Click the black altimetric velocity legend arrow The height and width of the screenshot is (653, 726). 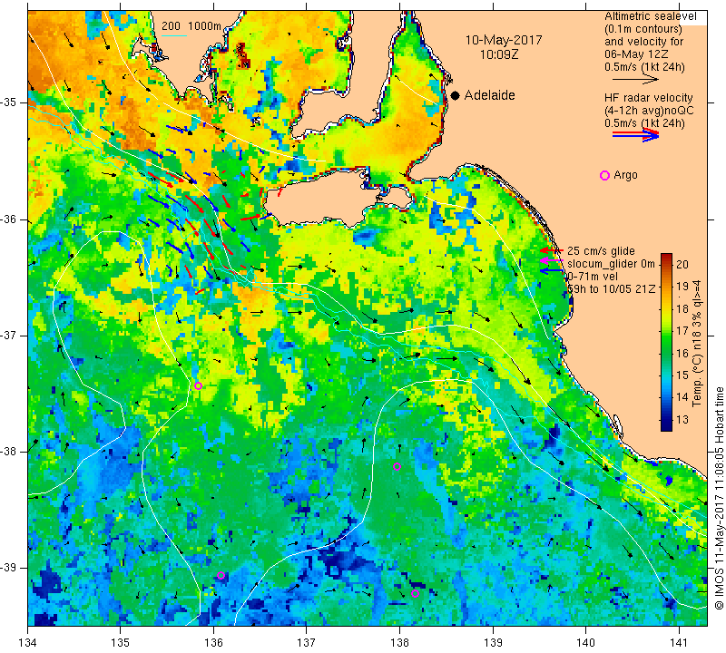tap(635, 80)
